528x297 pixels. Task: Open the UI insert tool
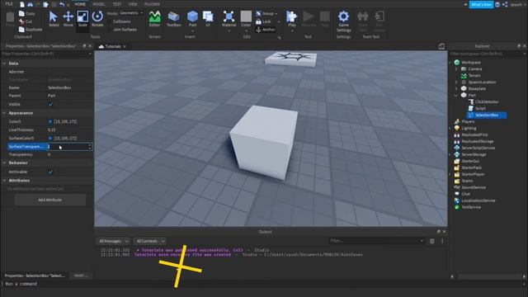click(x=208, y=19)
